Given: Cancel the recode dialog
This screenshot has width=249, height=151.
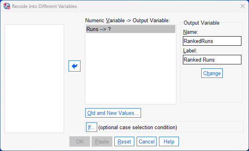Looking at the screenshot, I should coord(147,141).
